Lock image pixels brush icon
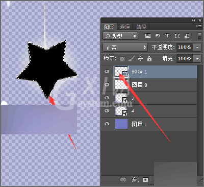Screen dimensions: 204x187 (131, 59)
